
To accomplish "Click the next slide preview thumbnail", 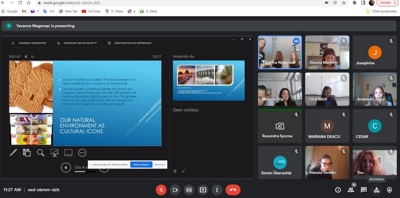I will pyautogui.click(x=208, y=80).
